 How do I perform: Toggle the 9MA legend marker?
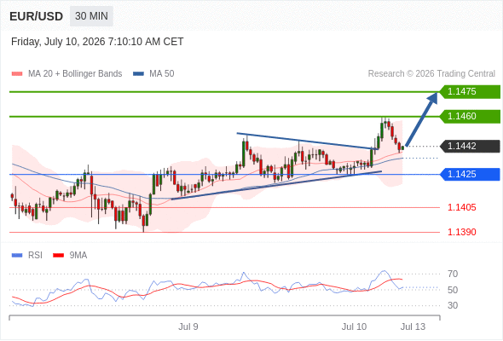coord(58,256)
